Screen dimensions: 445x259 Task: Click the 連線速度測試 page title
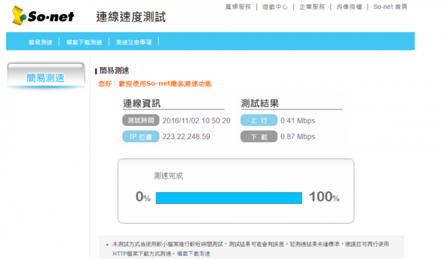pyautogui.click(x=131, y=17)
